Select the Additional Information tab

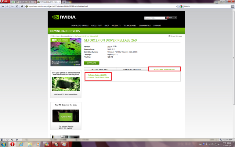[164, 69]
